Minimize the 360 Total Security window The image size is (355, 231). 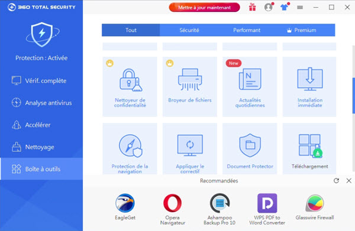pos(316,8)
